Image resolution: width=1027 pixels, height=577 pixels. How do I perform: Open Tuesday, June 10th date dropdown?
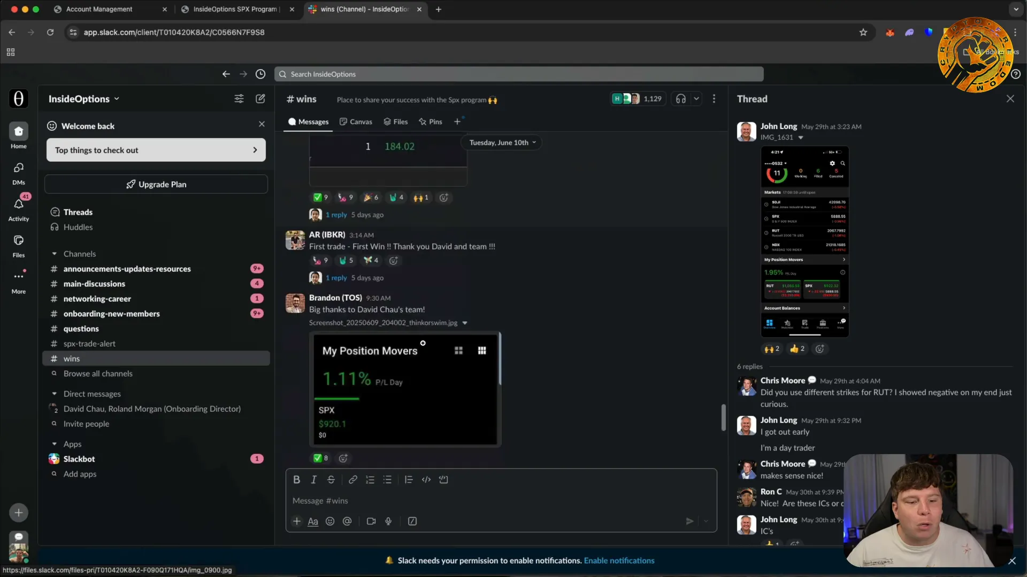coord(502,143)
